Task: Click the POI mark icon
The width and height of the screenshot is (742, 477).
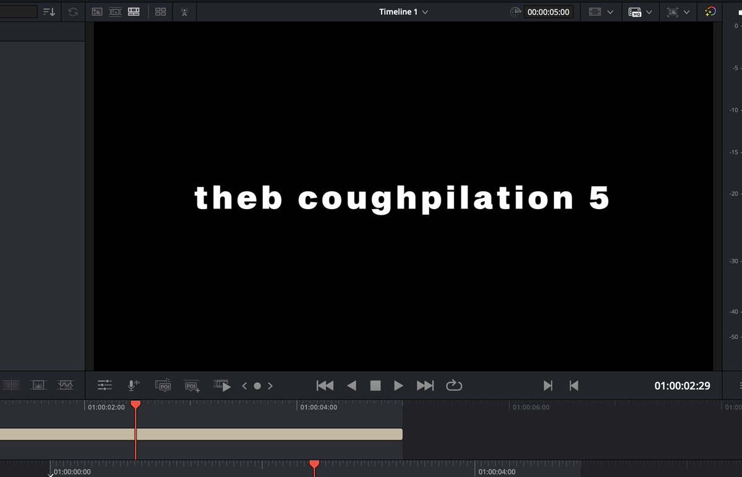Action: point(164,385)
